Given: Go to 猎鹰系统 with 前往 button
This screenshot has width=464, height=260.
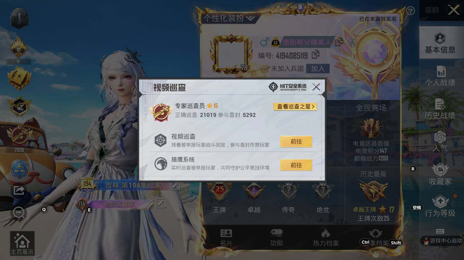Looking at the screenshot, I should click(x=296, y=165).
